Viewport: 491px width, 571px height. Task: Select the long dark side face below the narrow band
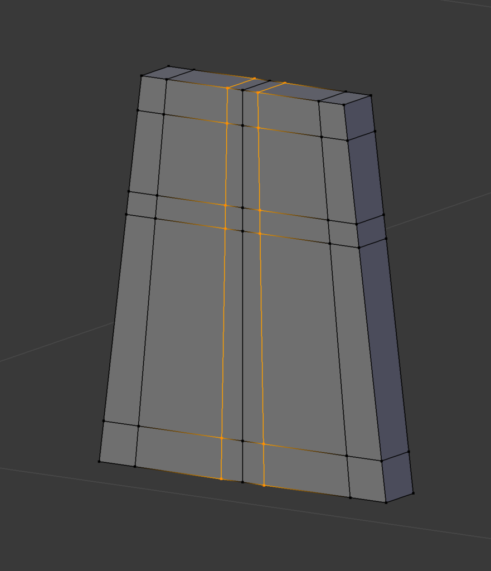pos(383,350)
